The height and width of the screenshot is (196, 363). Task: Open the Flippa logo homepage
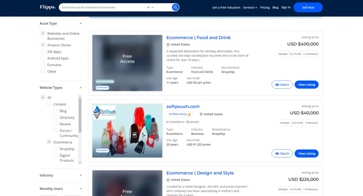tap(48, 7)
